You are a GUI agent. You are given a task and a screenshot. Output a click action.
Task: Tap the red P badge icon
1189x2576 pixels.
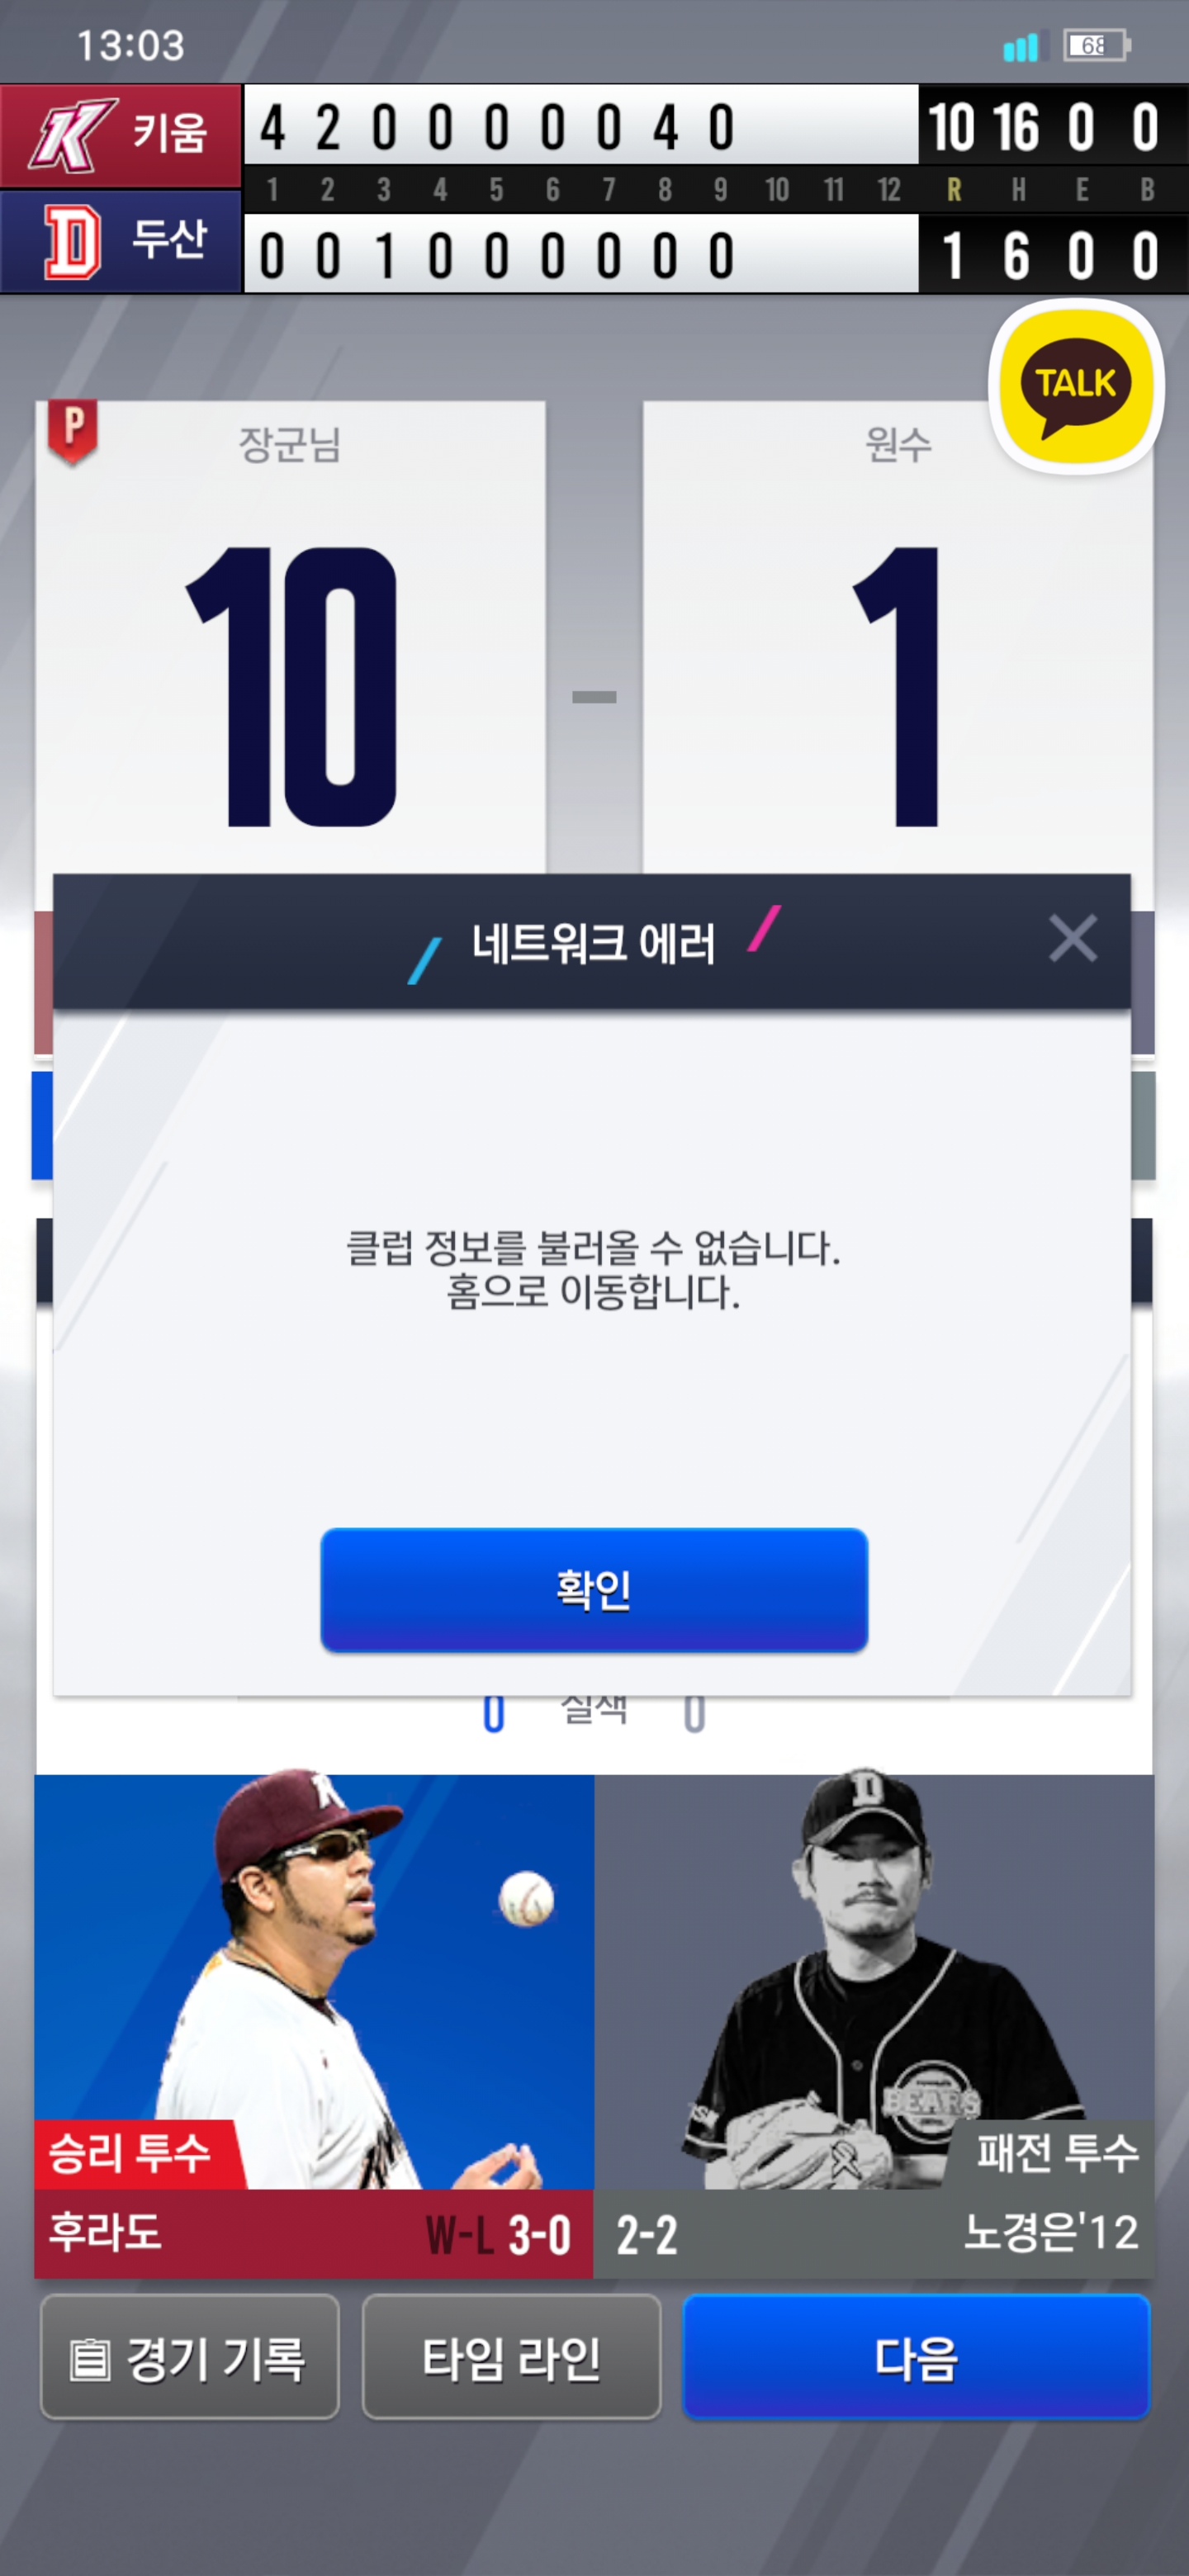pyautogui.click(x=73, y=431)
